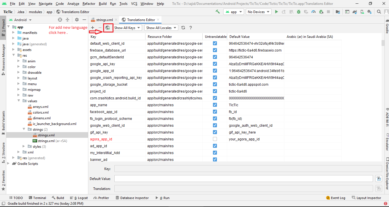This screenshot has height=207, width=389.
Task: Click the Run app green play button
Action: [x=276, y=12]
